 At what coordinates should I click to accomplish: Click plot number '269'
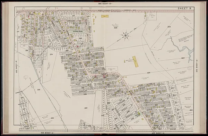click(27, 50)
